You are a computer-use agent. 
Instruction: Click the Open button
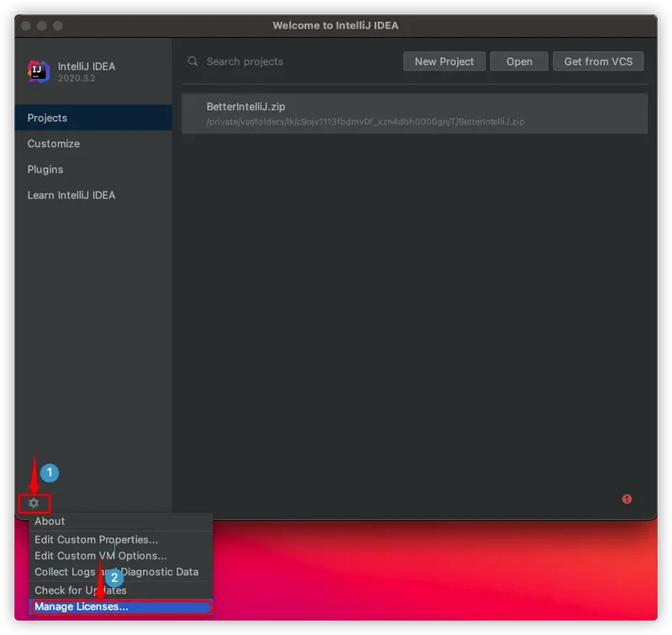click(x=519, y=61)
